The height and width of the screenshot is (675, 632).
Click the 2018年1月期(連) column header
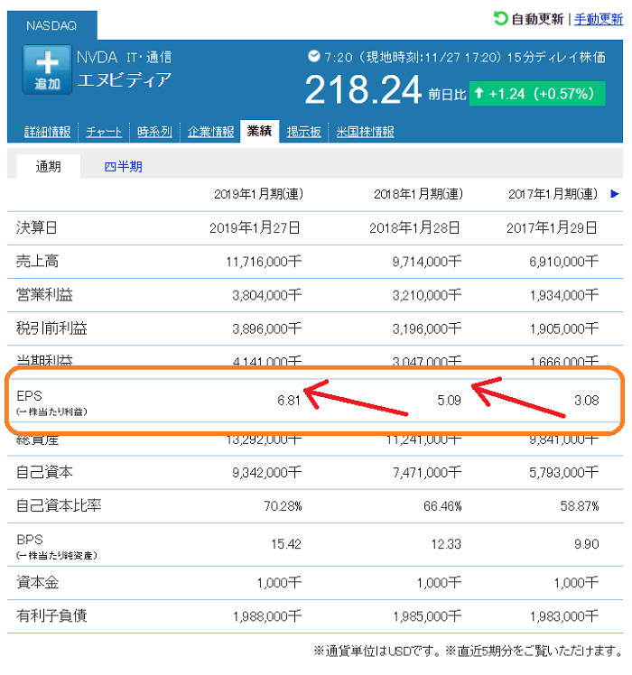(418, 194)
